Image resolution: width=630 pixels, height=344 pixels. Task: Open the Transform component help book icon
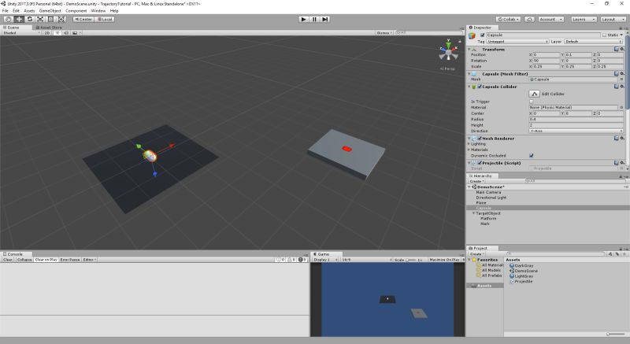point(617,49)
